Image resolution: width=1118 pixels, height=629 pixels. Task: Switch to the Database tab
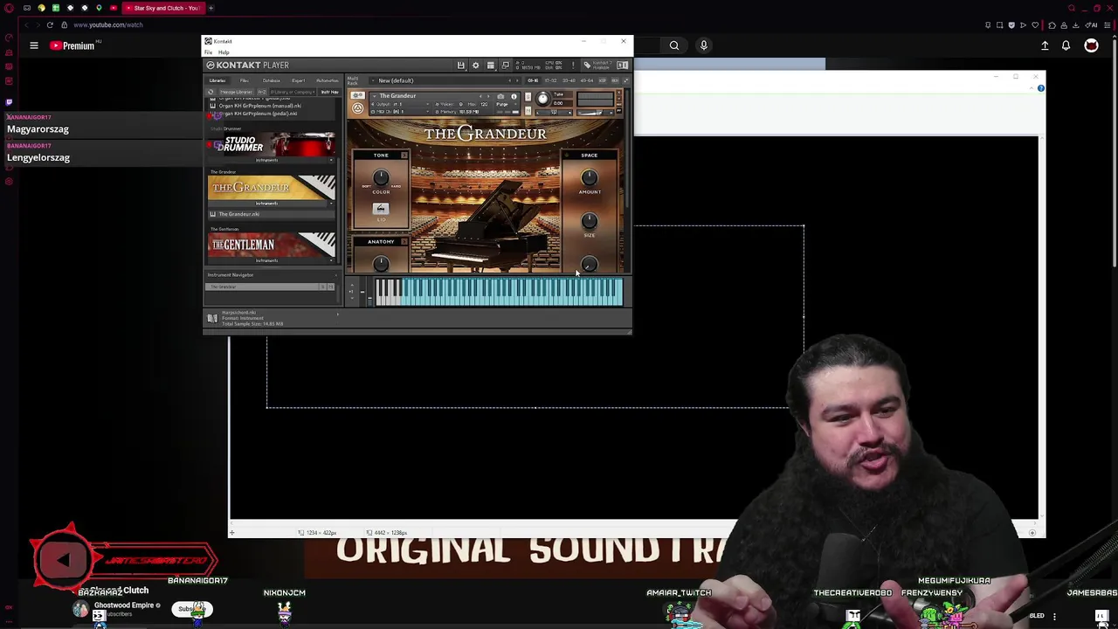click(271, 80)
